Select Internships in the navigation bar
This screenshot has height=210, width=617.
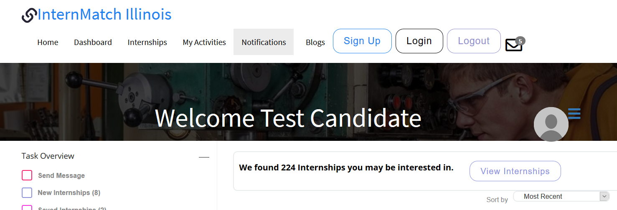point(147,42)
